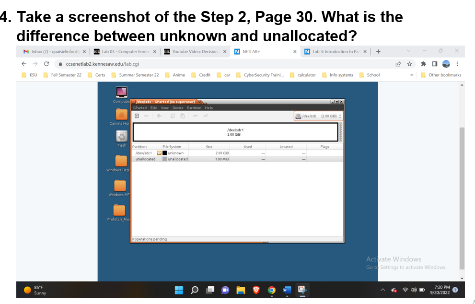475x304 pixels.
Task: Click the Caine's Home desktop folder
Action: click(121, 114)
